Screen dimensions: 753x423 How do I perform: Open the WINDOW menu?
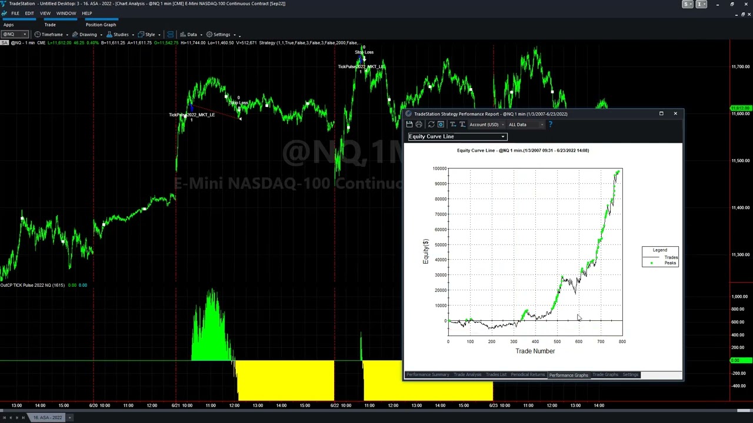tap(66, 13)
